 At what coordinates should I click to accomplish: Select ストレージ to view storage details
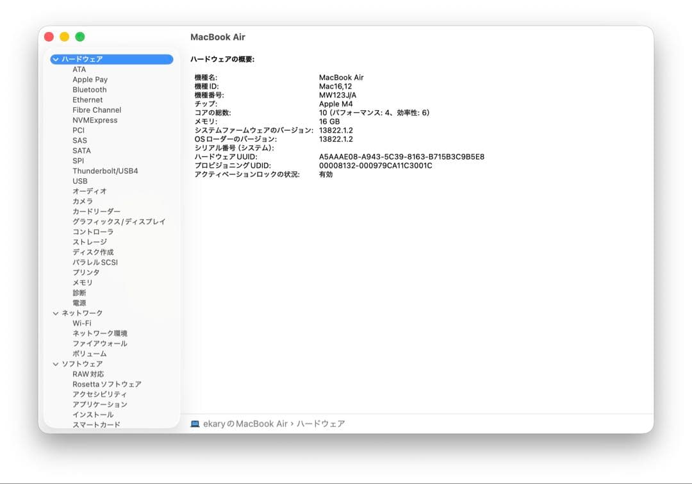click(90, 242)
